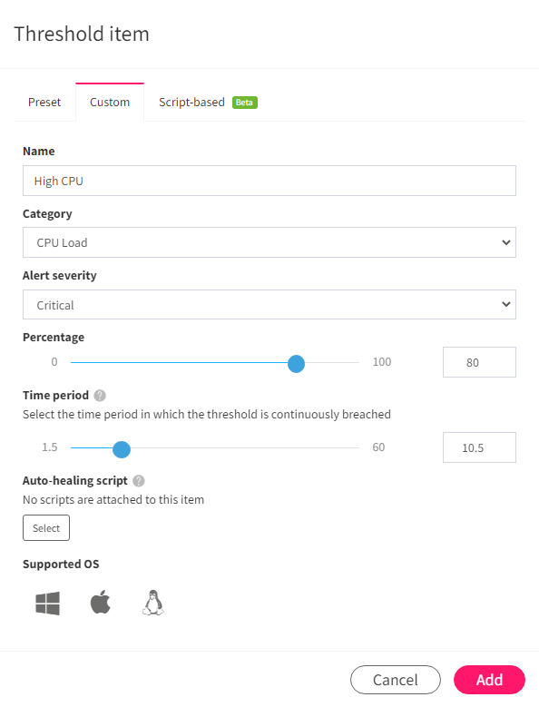
Task: Open the Critical severity combo box
Action: pos(269,305)
